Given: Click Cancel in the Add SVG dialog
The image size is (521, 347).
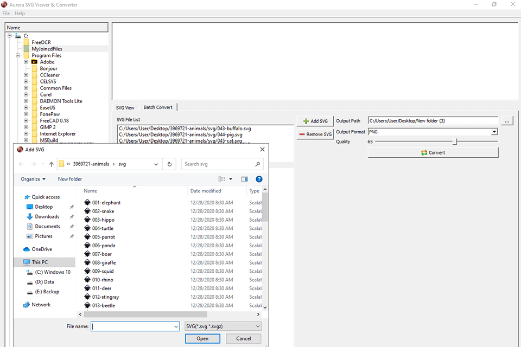Looking at the screenshot, I should [x=244, y=338].
